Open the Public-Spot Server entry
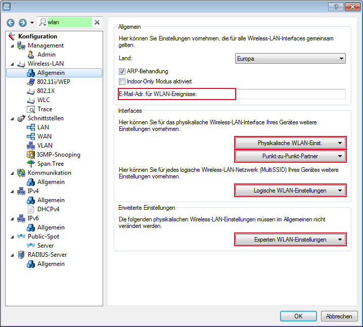 tap(45, 246)
